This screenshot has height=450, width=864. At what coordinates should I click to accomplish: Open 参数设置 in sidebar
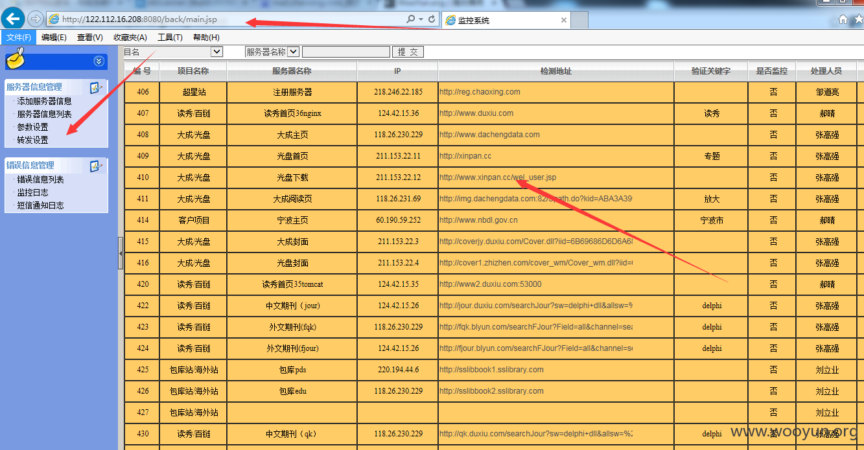coord(32,127)
